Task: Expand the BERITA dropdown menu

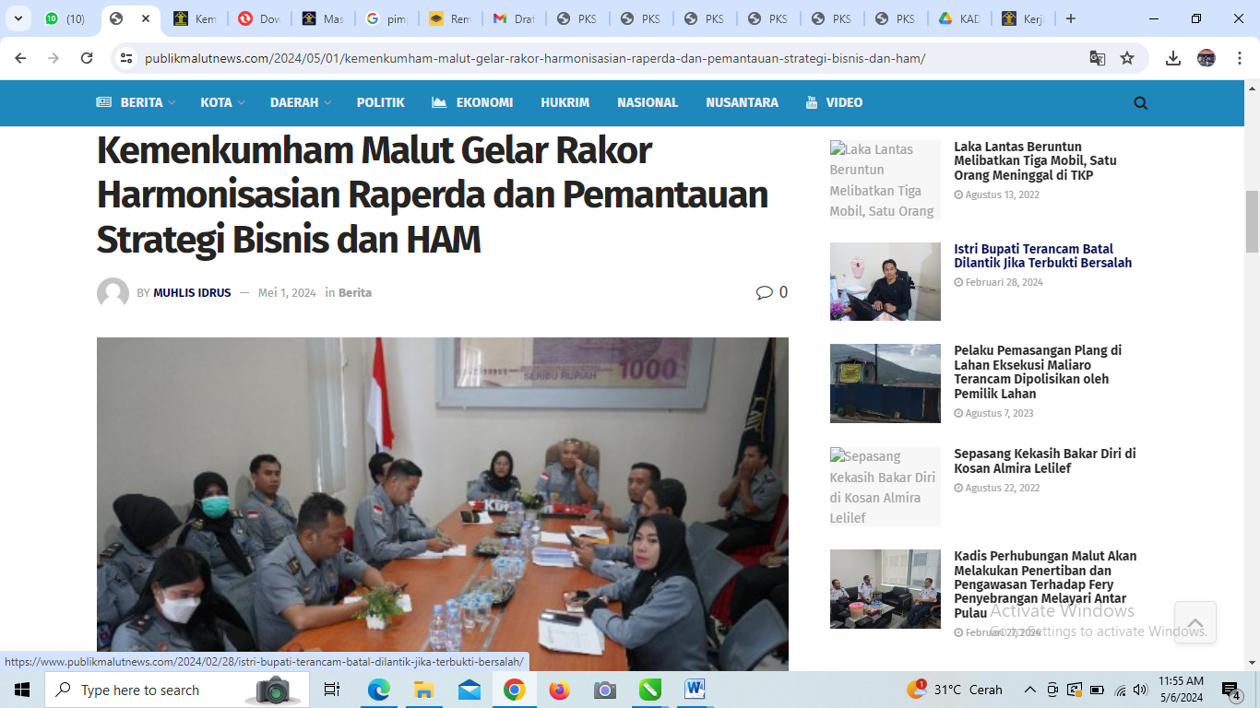Action: point(136,103)
